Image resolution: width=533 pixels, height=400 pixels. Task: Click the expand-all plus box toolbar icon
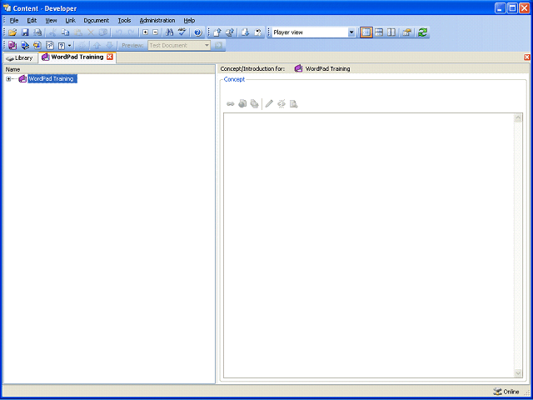[x=146, y=32]
